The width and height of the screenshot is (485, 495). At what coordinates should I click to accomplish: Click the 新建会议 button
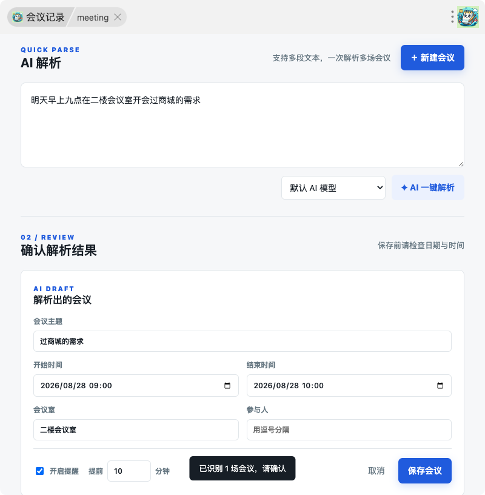(x=432, y=58)
